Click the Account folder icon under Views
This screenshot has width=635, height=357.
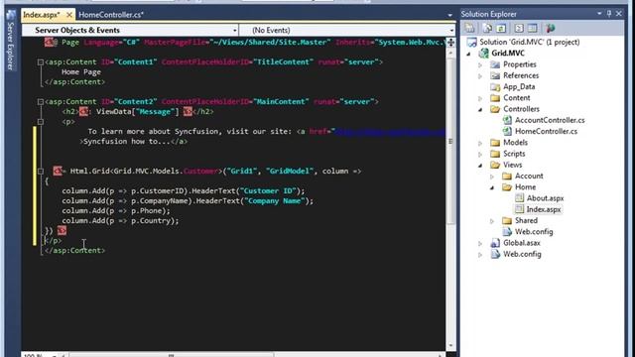point(507,177)
